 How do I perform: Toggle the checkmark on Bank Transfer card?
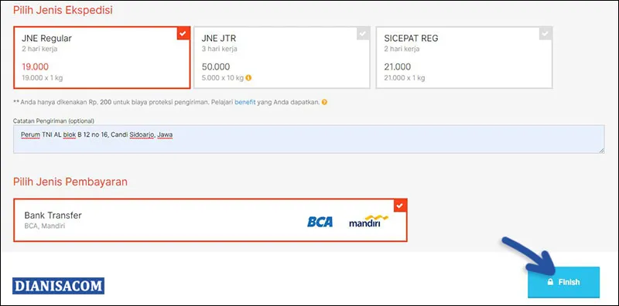pyautogui.click(x=399, y=206)
